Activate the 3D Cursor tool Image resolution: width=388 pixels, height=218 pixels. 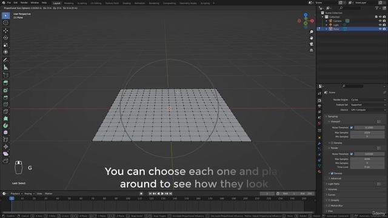pyautogui.click(x=5, y=23)
